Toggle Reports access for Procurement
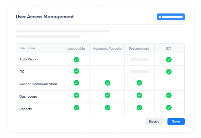The image size is (201, 138). tap(139, 108)
